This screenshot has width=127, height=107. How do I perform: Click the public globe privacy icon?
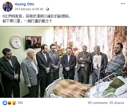pyautogui.click(x=48, y=9)
